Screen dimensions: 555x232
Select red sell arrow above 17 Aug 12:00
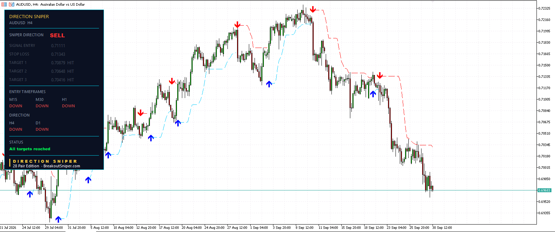click(x=172, y=81)
